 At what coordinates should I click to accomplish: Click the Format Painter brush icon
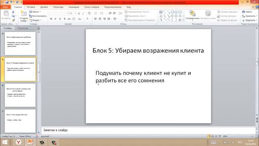coord(13,20)
